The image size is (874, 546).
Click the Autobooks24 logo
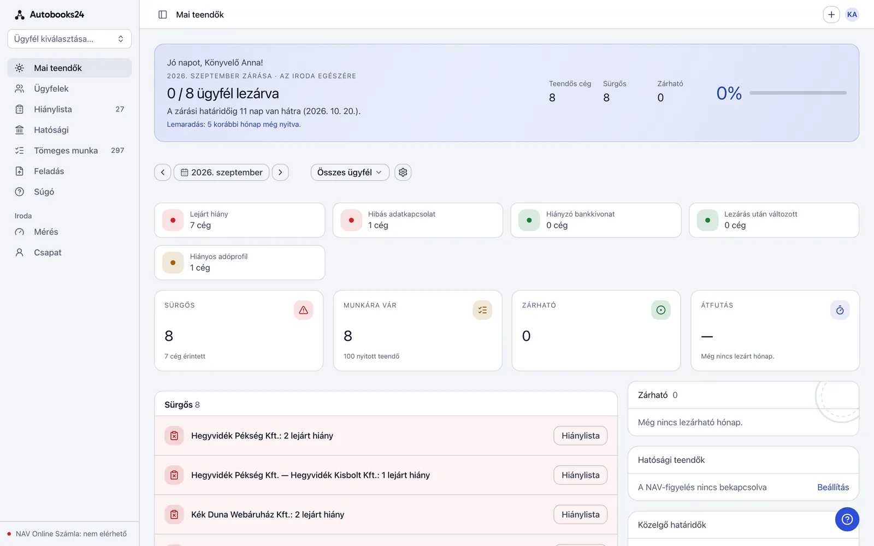(x=50, y=15)
